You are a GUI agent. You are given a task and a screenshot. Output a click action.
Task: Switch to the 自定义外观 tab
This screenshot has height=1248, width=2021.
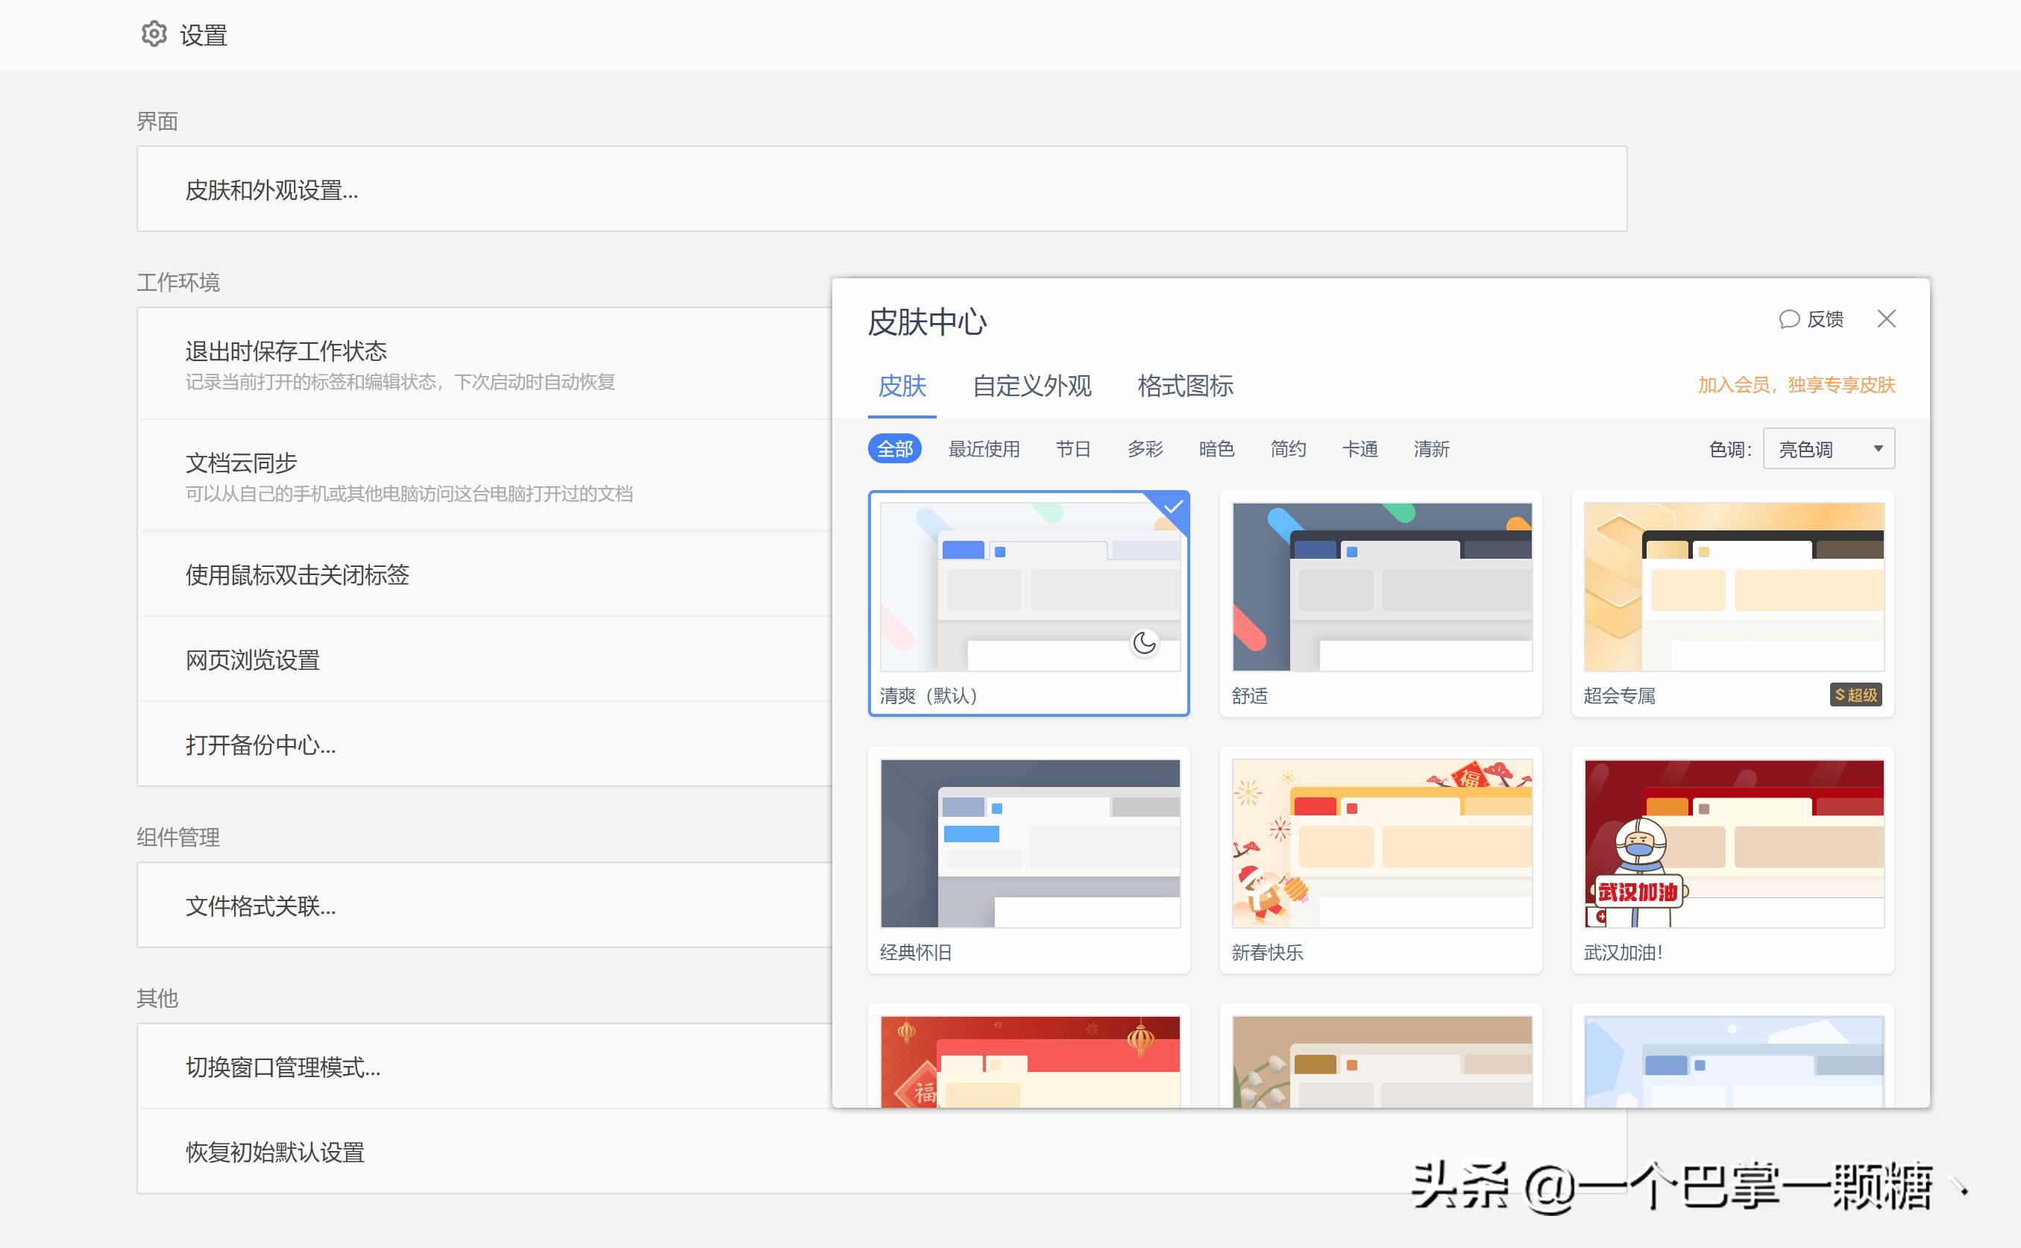click(1033, 386)
